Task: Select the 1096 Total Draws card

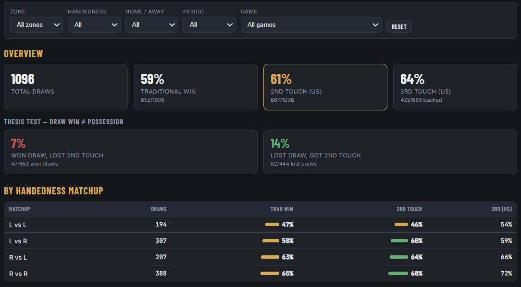Action: coord(66,87)
